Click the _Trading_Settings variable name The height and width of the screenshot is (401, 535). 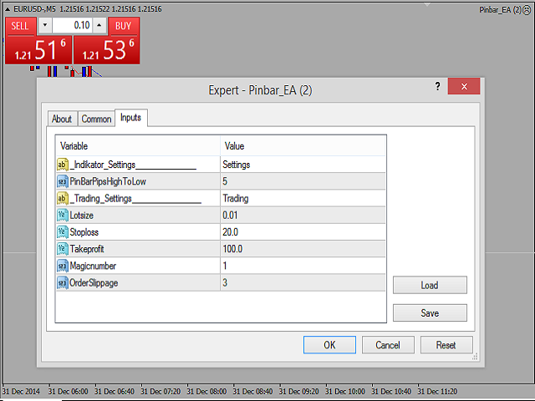pyautogui.click(x=135, y=199)
